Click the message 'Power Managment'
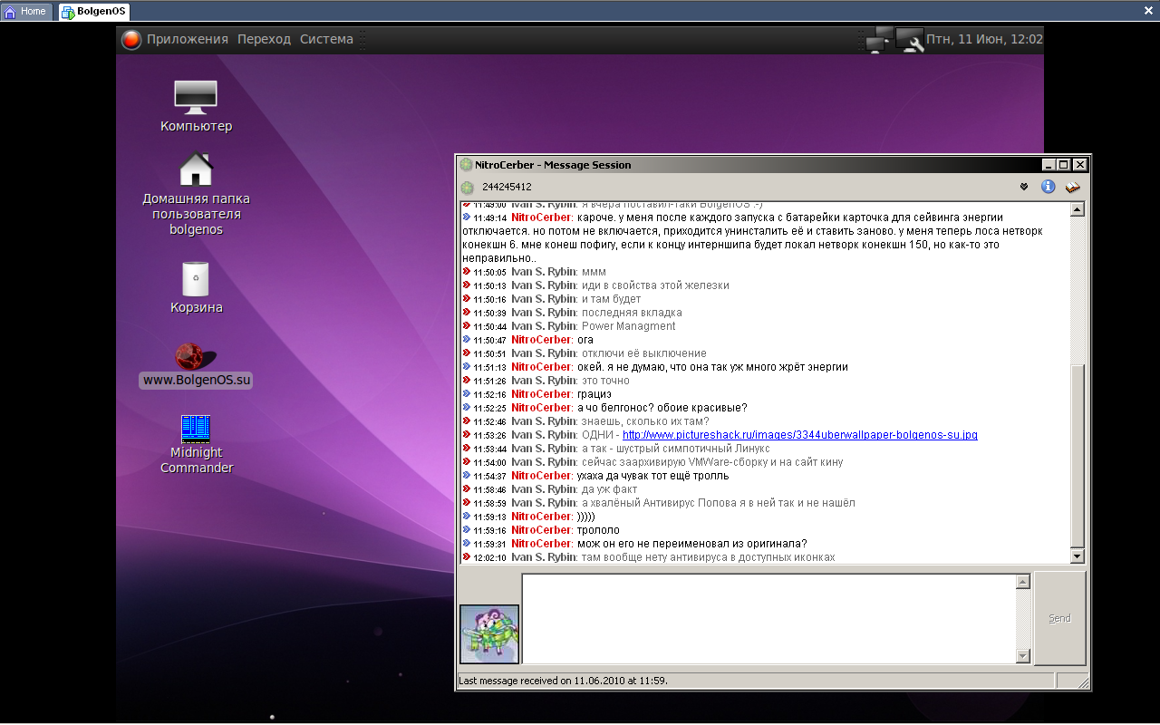Screen dimensions: 1160x725 coord(628,326)
